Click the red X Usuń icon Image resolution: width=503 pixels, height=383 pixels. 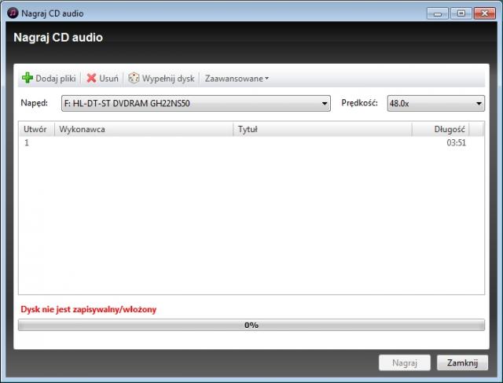point(92,79)
